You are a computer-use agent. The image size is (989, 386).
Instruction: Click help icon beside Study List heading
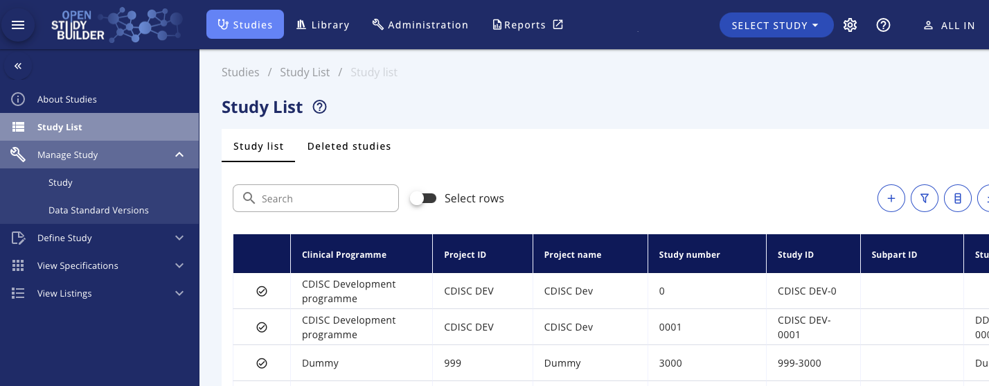pos(319,107)
